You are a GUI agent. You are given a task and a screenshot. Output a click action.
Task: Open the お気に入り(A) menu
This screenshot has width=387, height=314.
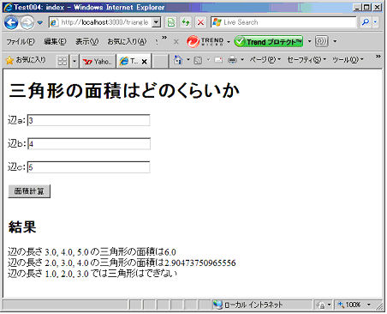click(127, 42)
